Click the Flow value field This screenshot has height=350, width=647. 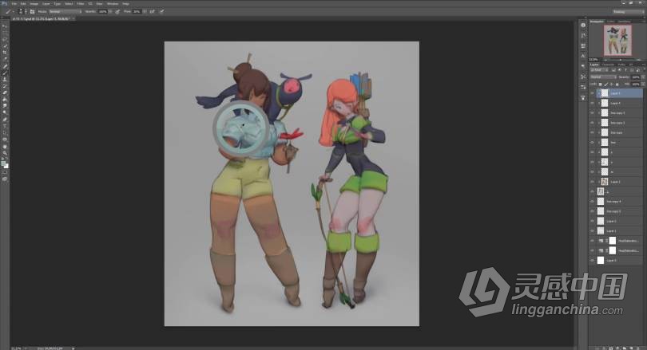pyautogui.click(x=137, y=11)
